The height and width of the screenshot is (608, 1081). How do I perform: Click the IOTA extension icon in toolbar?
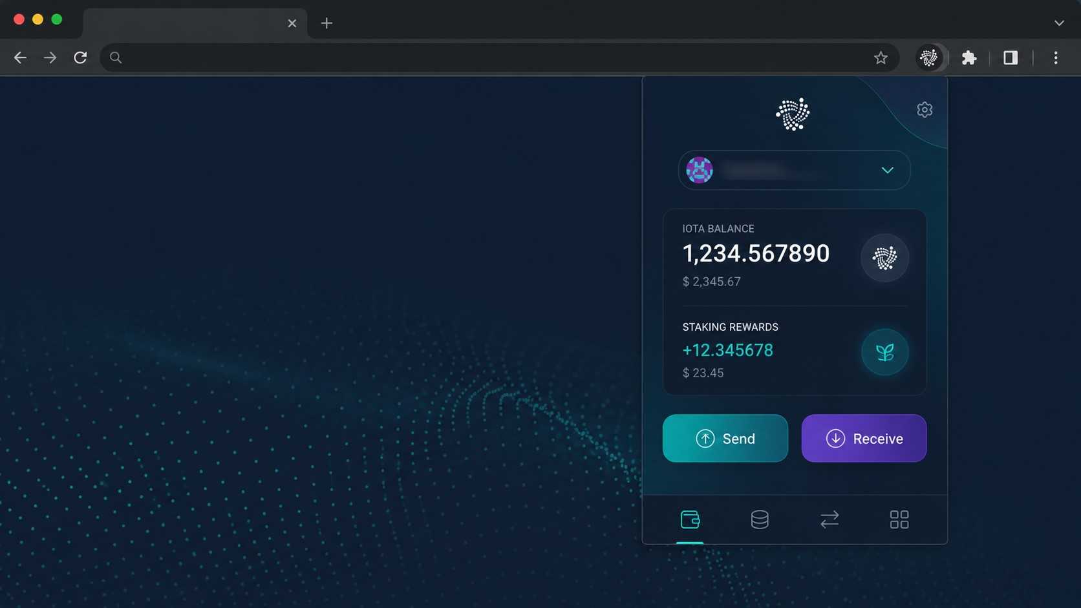pos(929,58)
